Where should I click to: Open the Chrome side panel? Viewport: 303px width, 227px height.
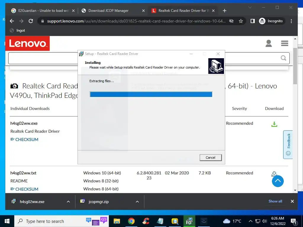(x=253, y=21)
